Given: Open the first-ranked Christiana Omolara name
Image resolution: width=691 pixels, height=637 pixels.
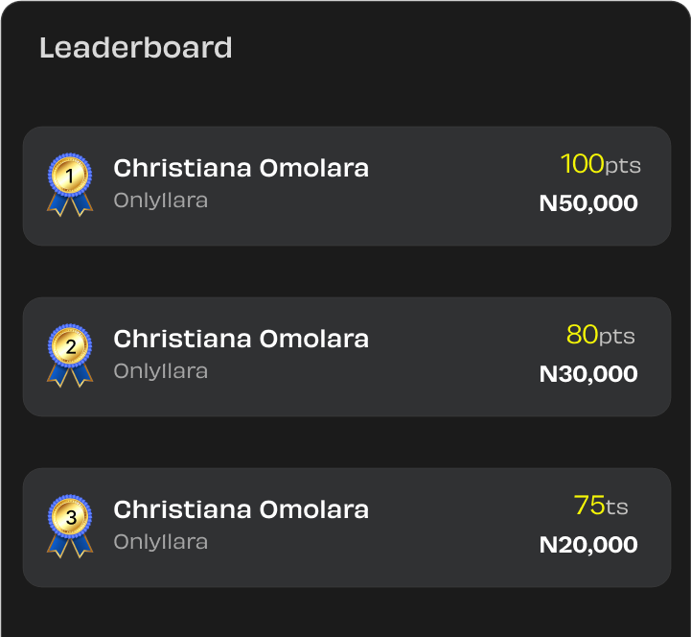Looking at the screenshot, I should tap(242, 168).
